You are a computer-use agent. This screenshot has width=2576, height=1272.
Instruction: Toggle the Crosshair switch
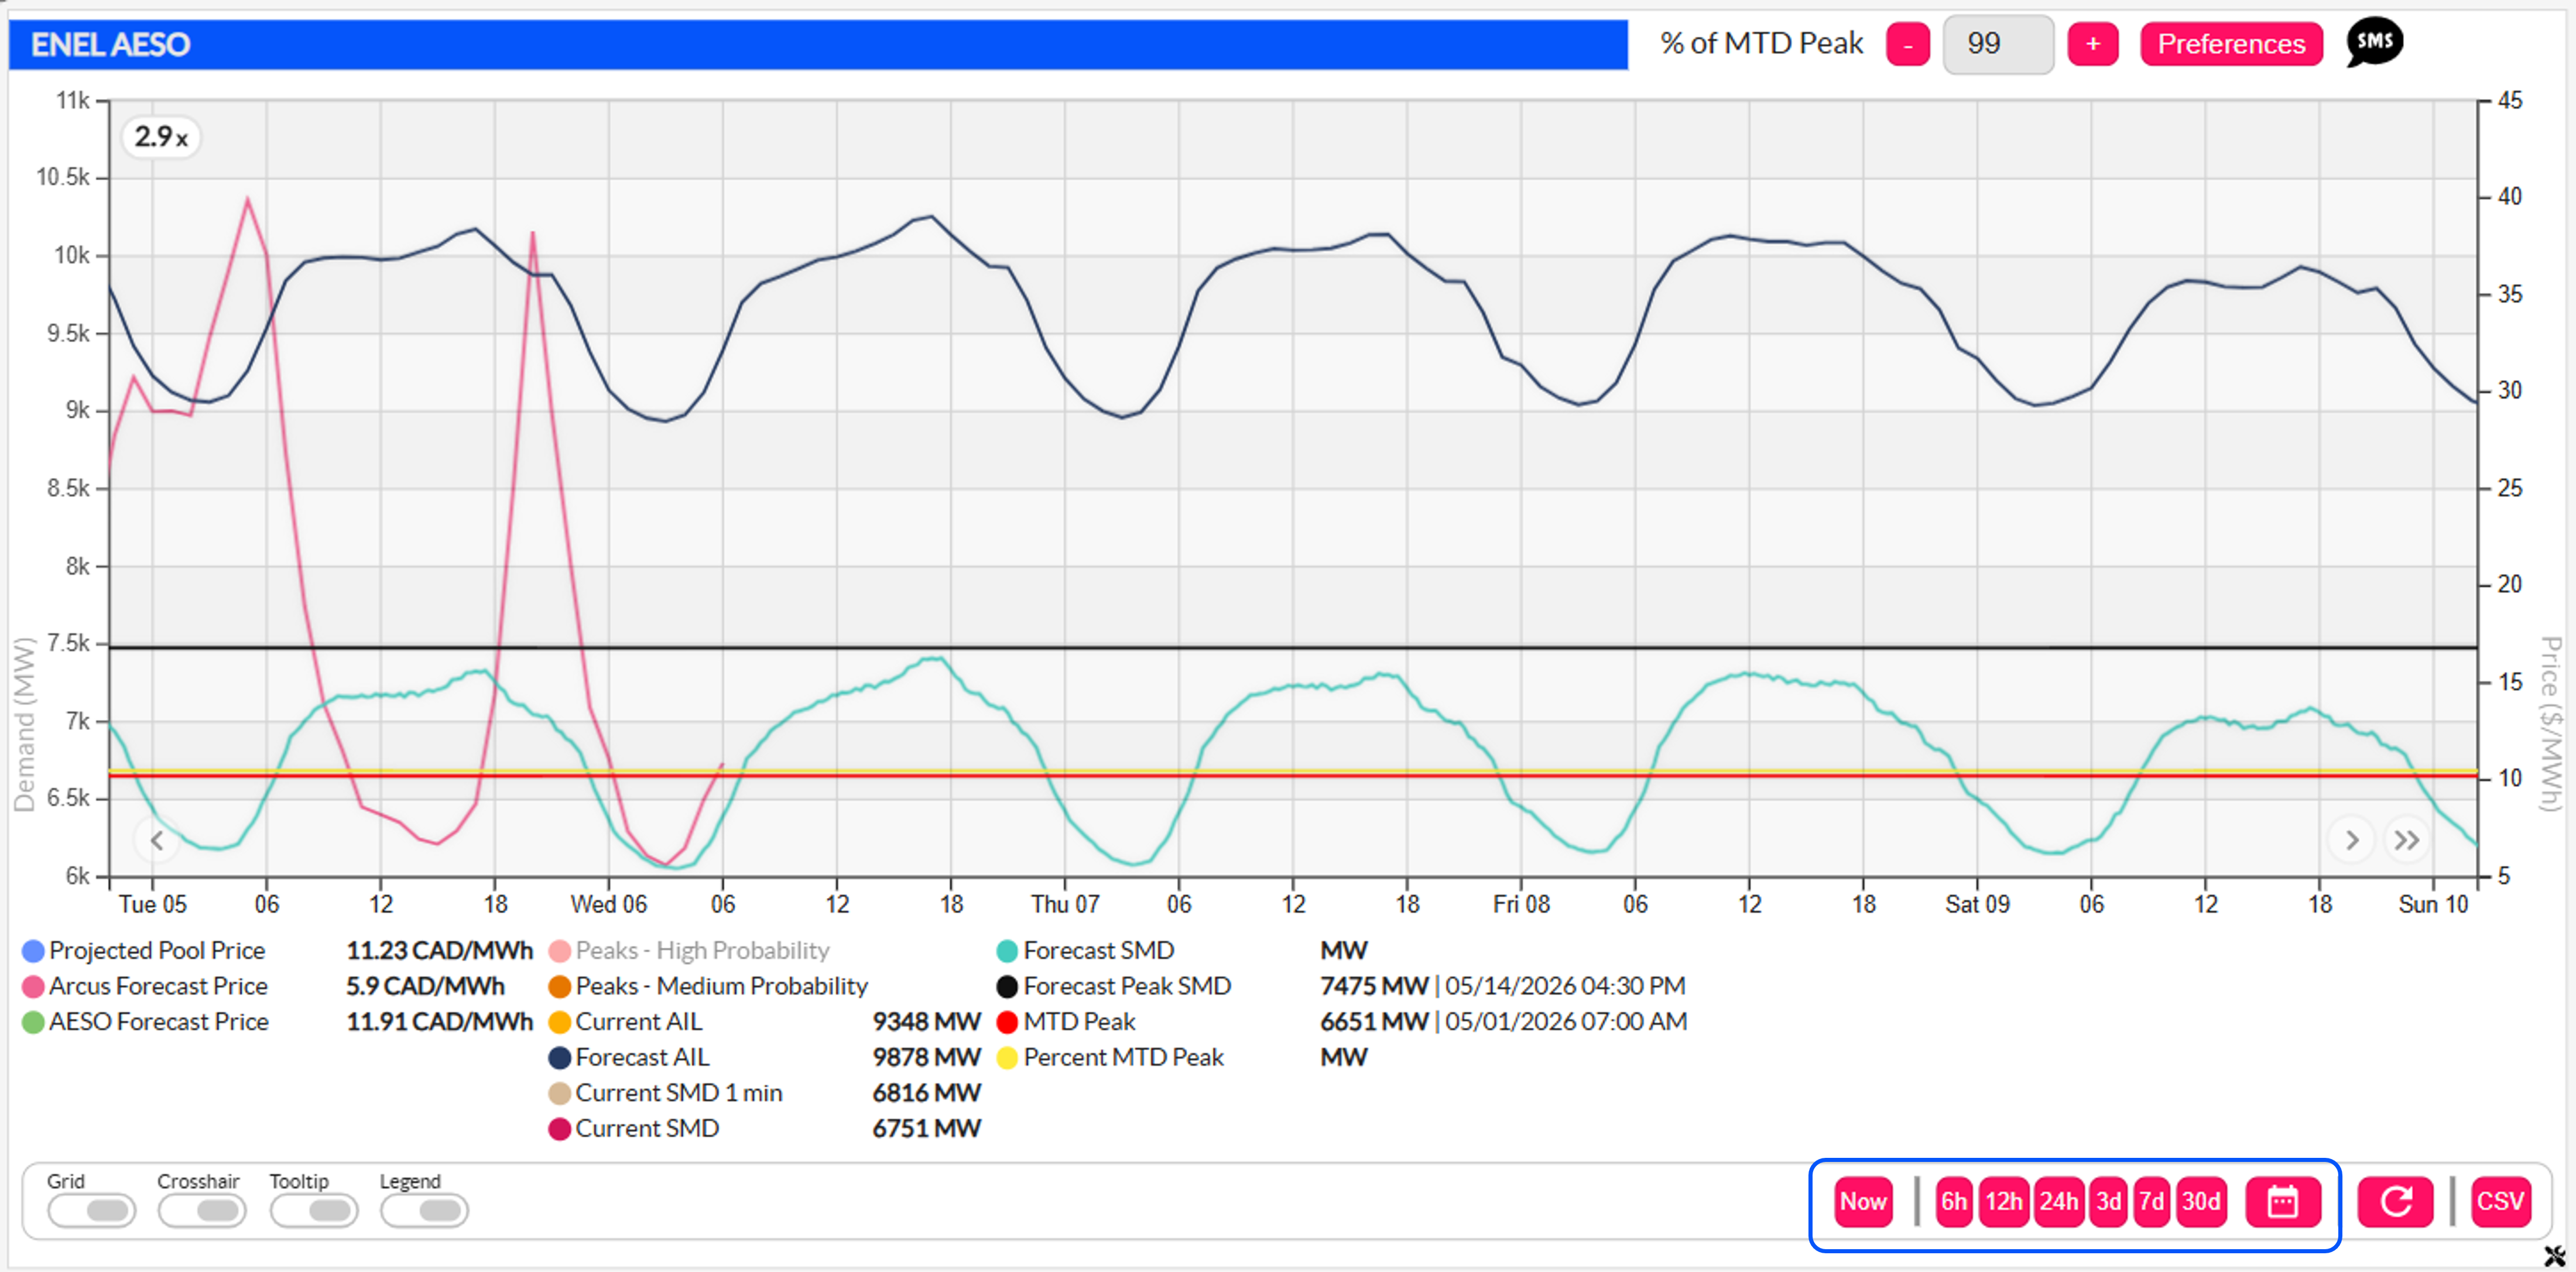pos(202,1210)
